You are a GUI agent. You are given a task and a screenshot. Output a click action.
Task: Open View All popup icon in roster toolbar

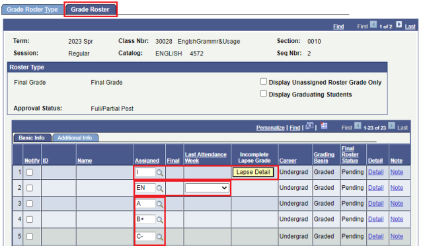[x=309, y=126]
